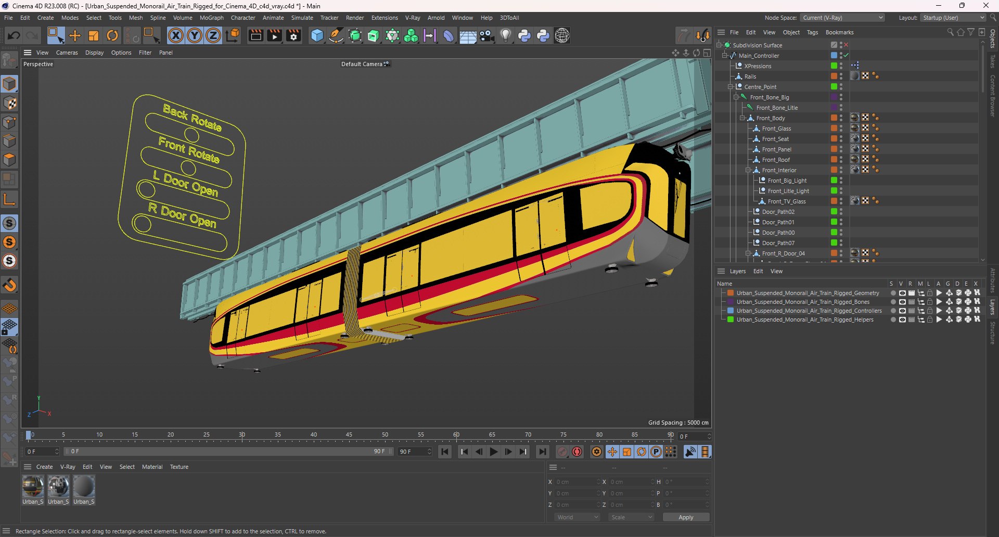Screen dimensions: 999x537
Task: Toggle view eye for Geometry layer
Action: 902,293
